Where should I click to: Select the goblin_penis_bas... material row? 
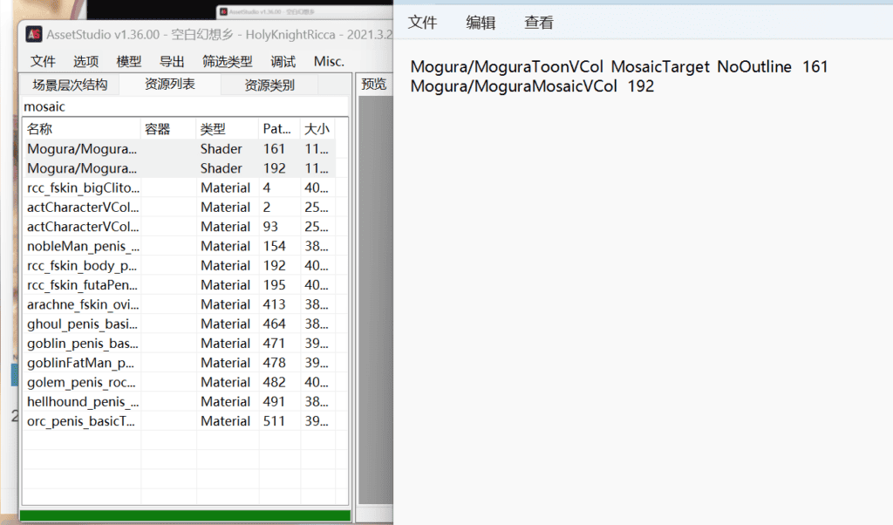(x=180, y=344)
